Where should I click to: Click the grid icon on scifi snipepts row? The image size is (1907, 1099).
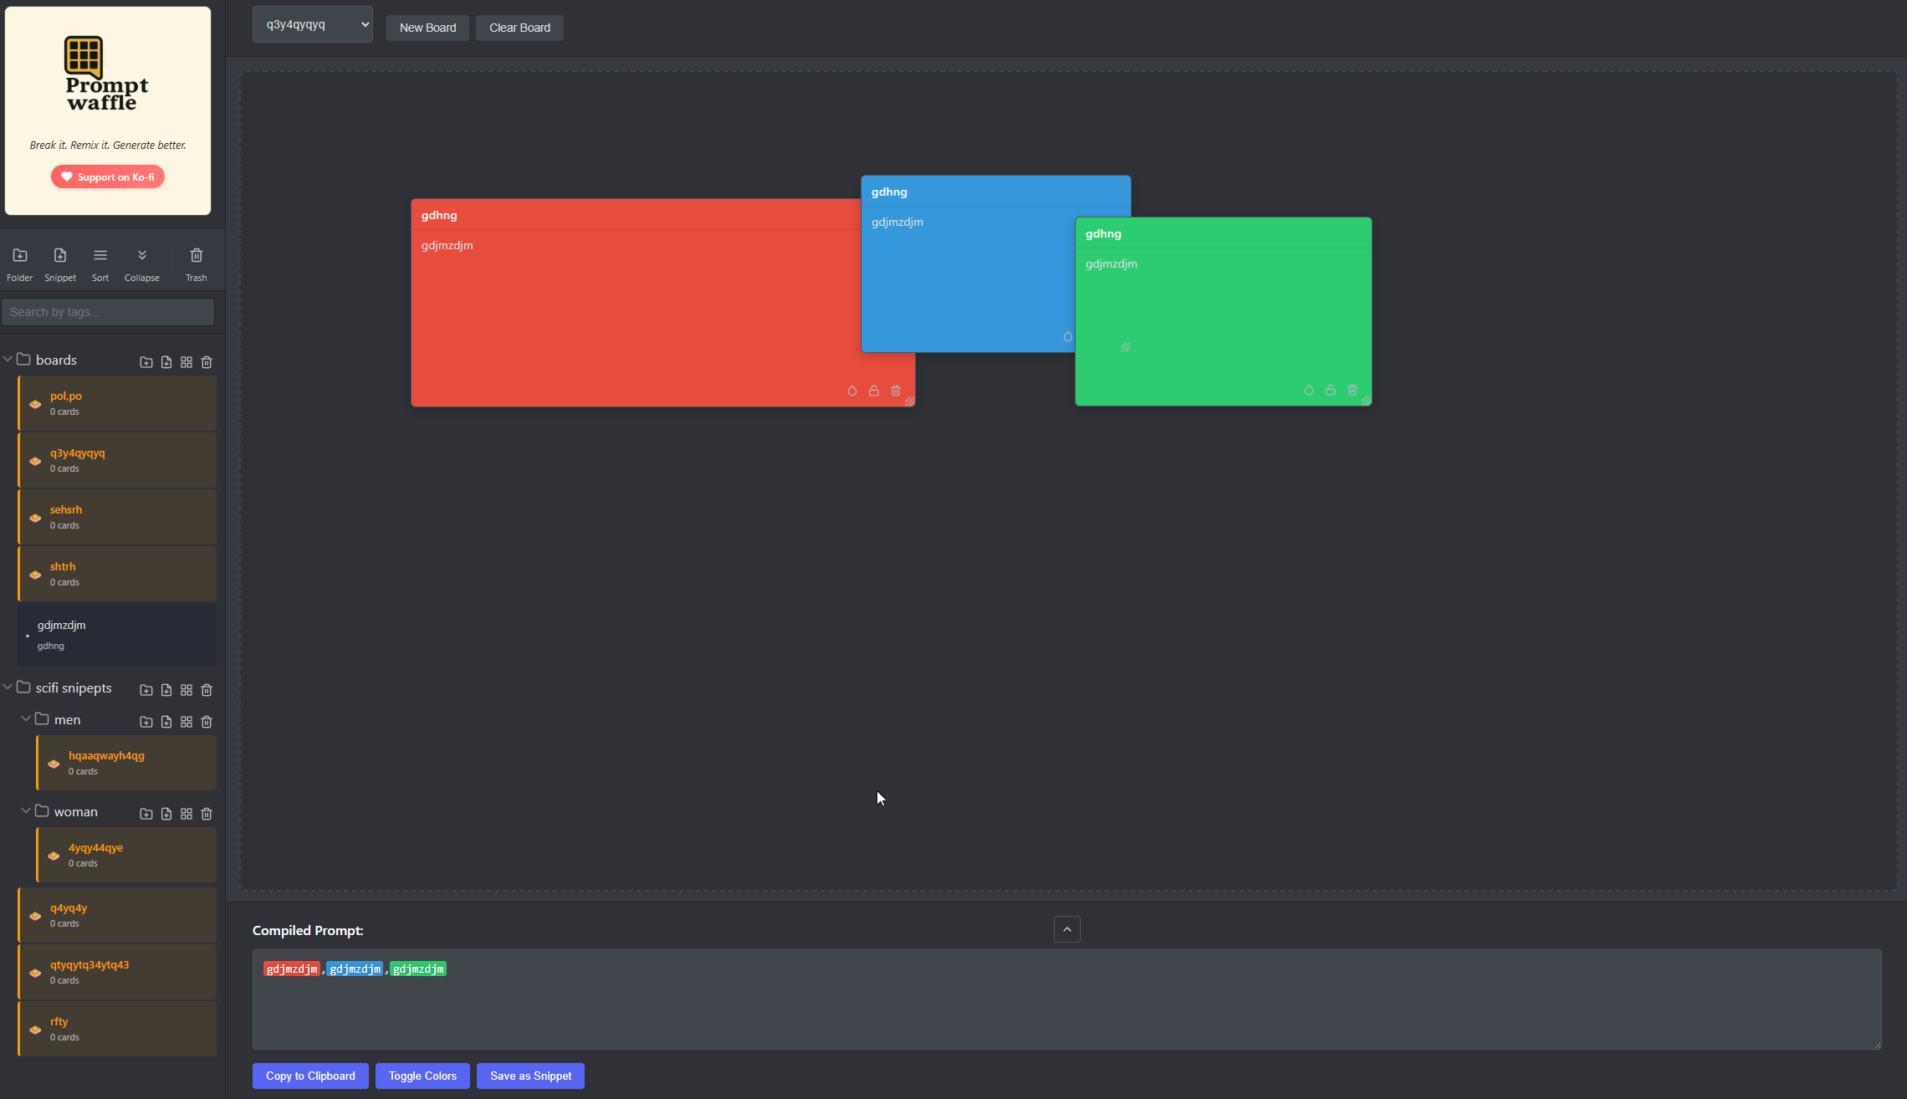(187, 690)
